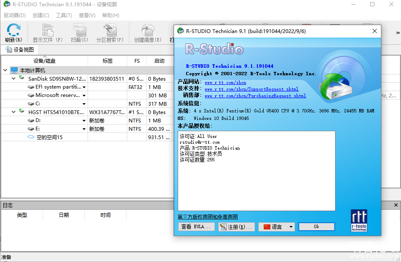This screenshot has height=262, width=401.
Task: Click the 准备 status bar text
Action: [6, 257]
